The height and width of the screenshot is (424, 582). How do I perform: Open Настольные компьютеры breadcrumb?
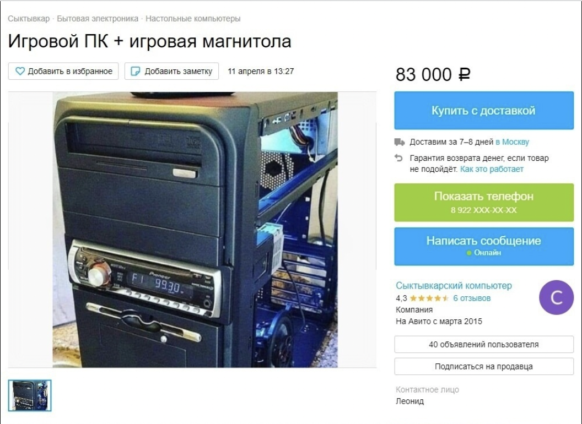[x=193, y=19]
